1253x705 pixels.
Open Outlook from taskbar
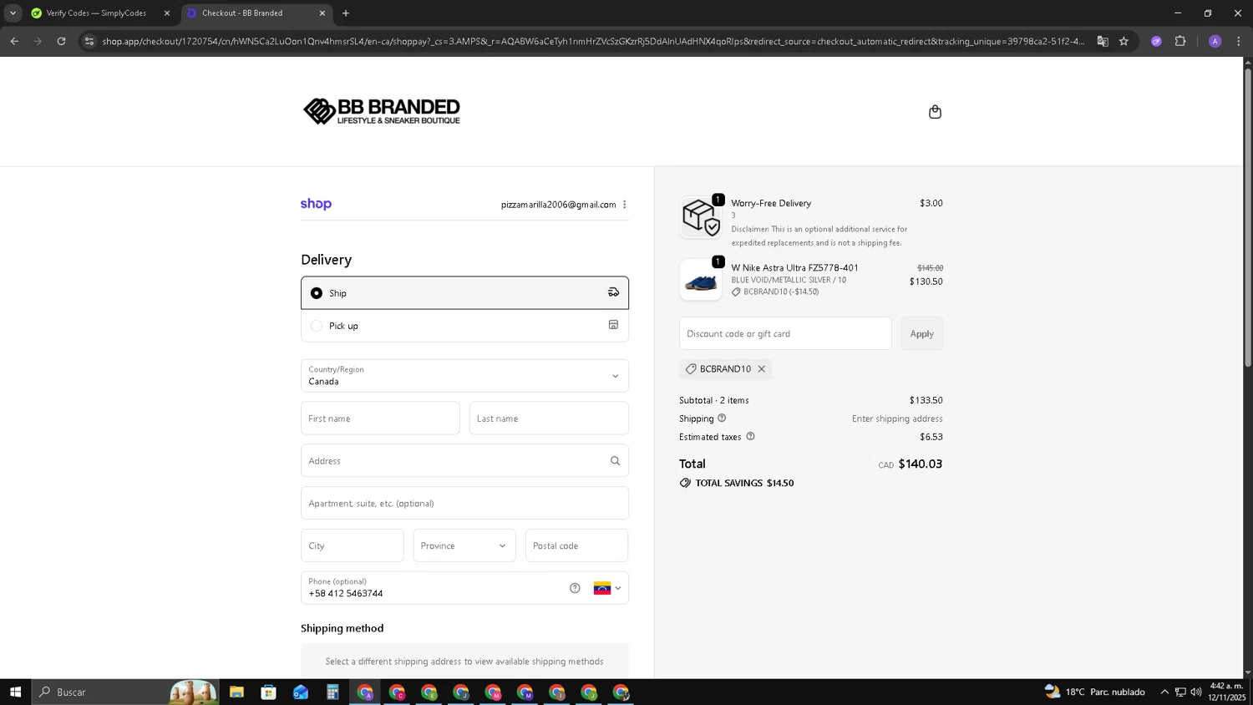(301, 692)
